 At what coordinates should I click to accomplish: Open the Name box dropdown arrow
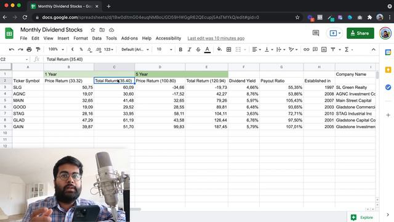tap(26, 59)
